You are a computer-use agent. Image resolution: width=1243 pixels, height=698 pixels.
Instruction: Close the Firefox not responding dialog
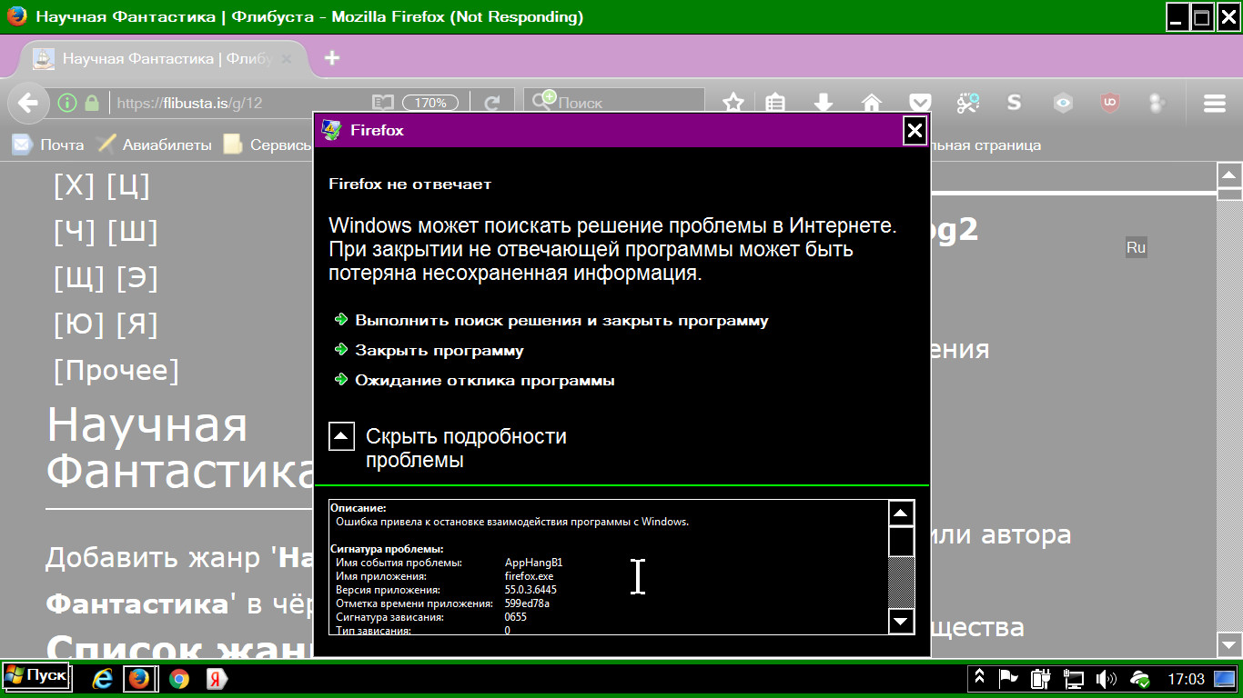(x=915, y=131)
